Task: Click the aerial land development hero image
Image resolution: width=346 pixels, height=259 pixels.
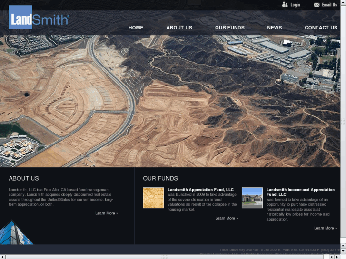Action: point(170,101)
